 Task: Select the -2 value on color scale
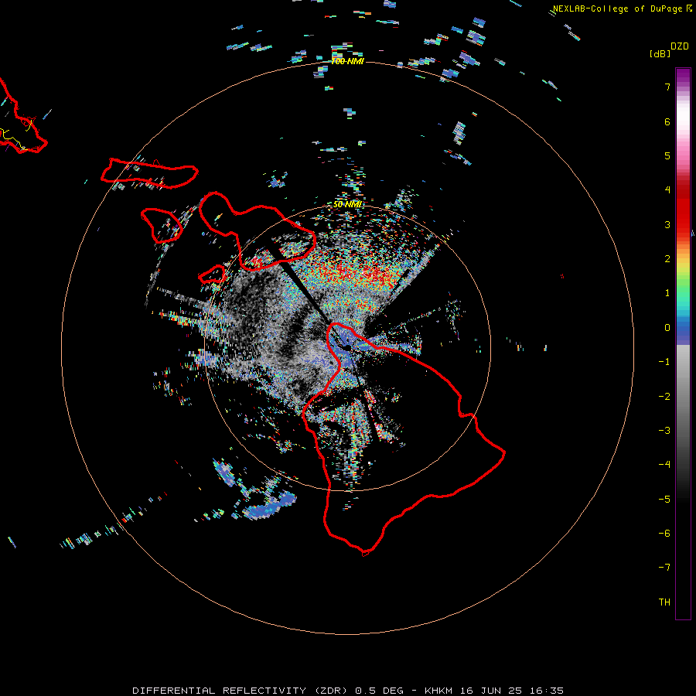coord(664,397)
